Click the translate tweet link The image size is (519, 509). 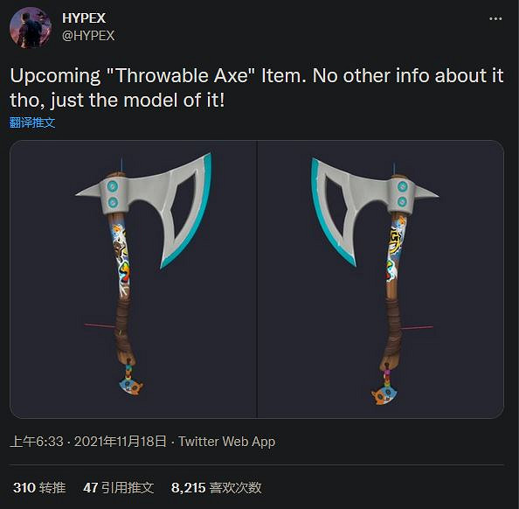point(32,122)
